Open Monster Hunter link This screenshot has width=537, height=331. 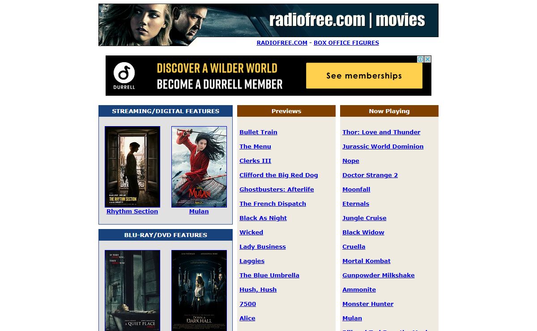(368, 304)
